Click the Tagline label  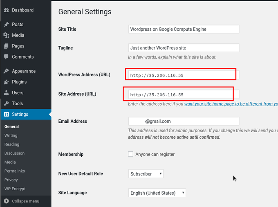(x=65, y=48)
